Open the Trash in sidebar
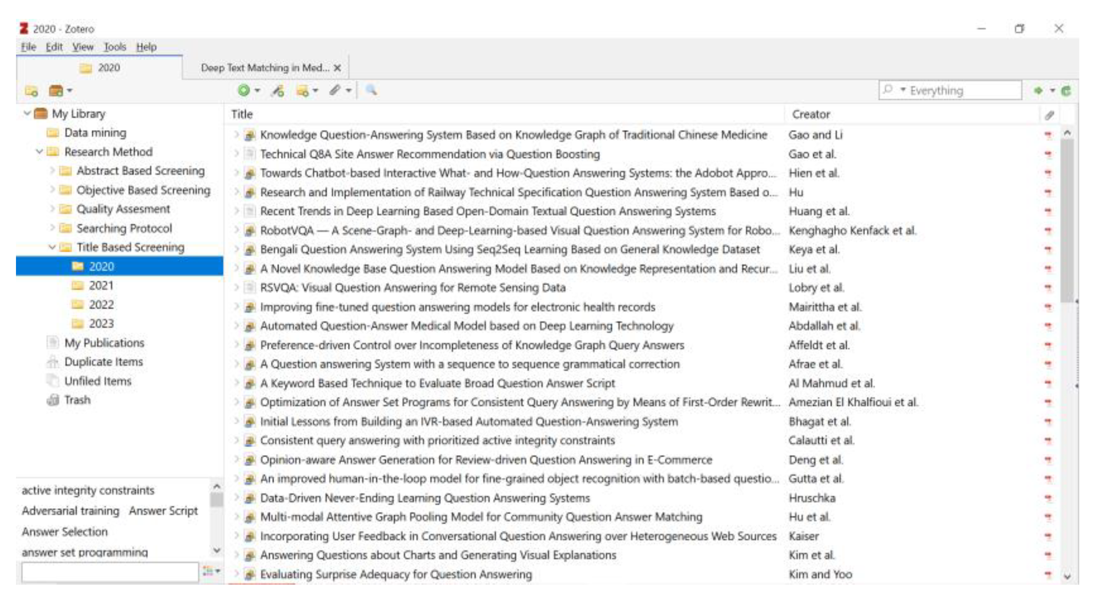Screen dimensions: 1099x615 coord(78,400)
